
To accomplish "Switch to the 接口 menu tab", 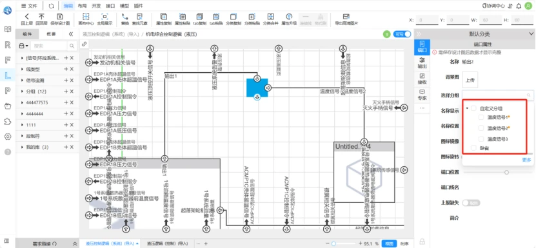I will (x=110, y=6).
